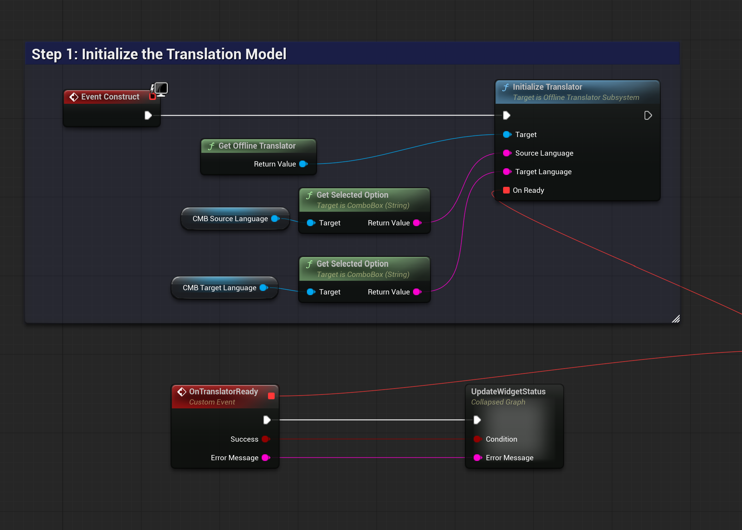Select the CMB Source Language variable node

tap(235, 219)
